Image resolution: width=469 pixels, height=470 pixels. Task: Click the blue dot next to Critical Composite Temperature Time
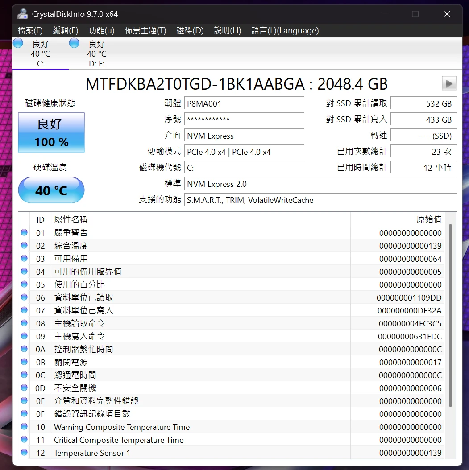(24, 440)
